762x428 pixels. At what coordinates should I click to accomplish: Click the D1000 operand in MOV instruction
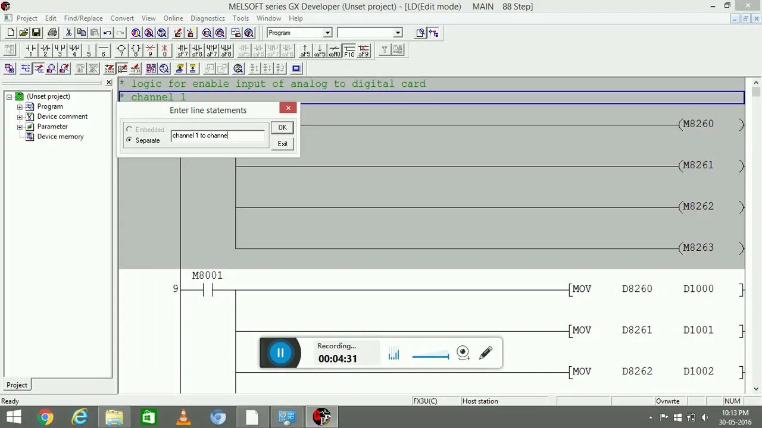pos(698,289)
